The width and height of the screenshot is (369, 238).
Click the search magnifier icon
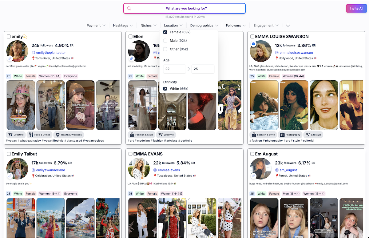tap(129, 8)
